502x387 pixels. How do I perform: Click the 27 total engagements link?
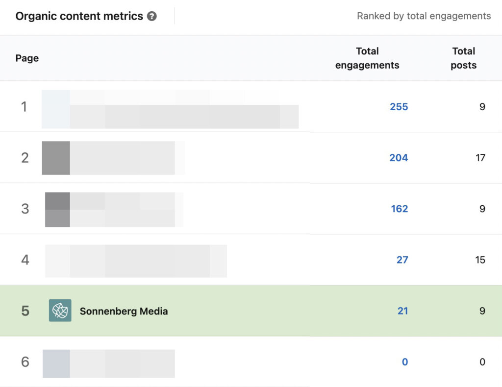tap(402, 260)
